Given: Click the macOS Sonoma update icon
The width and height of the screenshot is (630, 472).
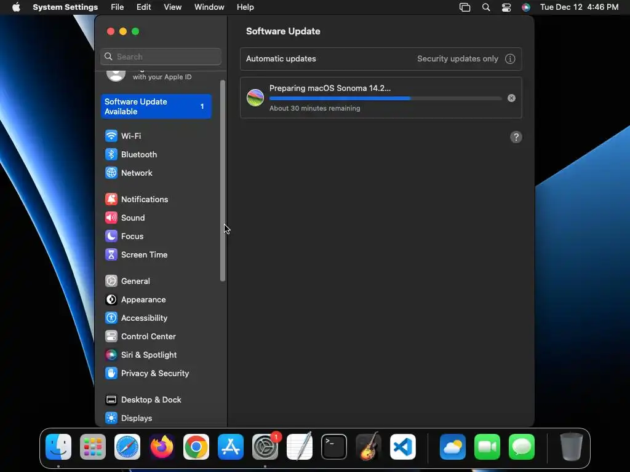Looking at the screenshot, I should 255,98.
